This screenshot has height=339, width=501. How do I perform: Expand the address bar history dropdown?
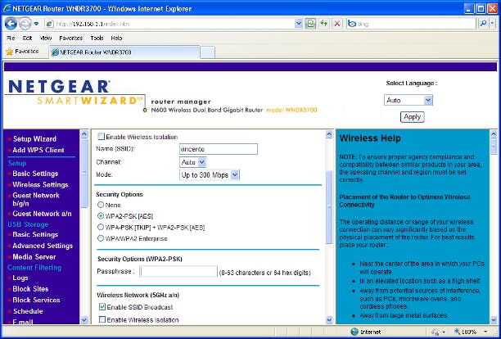click(299, 24)
